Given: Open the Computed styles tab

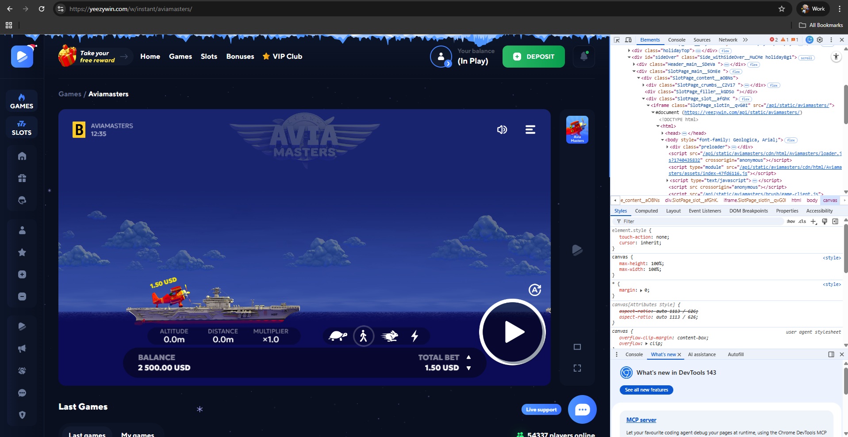Looking at the screenshot, I should click(x=646, y=211).
